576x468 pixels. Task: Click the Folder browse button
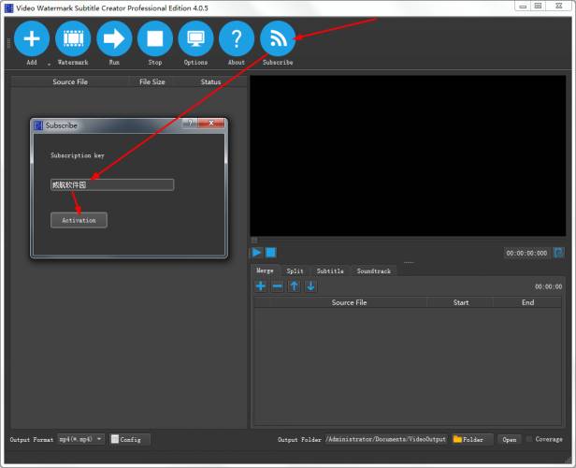[x=472, y=439]
